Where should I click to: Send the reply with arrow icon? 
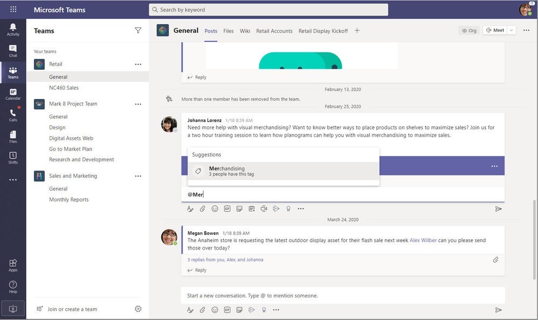click(498, 209)
